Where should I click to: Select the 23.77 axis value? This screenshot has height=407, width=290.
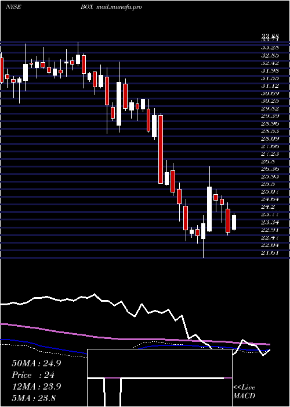[270, 215]
